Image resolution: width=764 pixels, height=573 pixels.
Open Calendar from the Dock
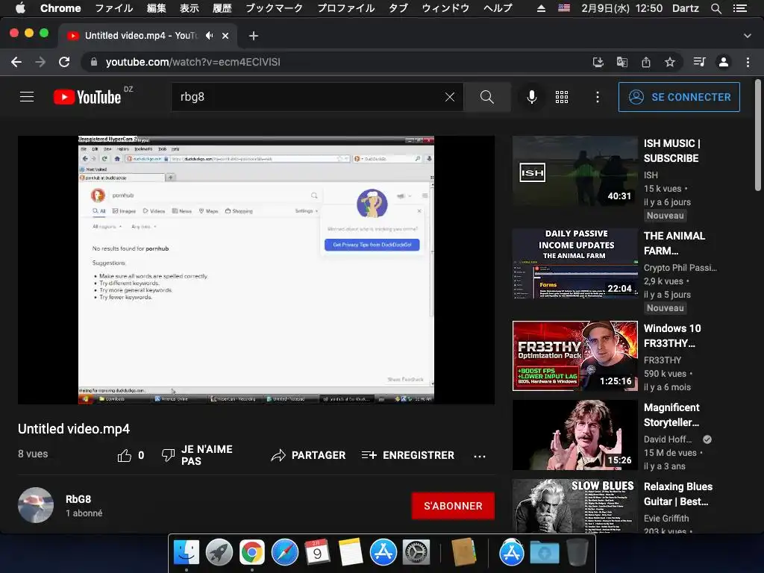(x=317, y=553)
